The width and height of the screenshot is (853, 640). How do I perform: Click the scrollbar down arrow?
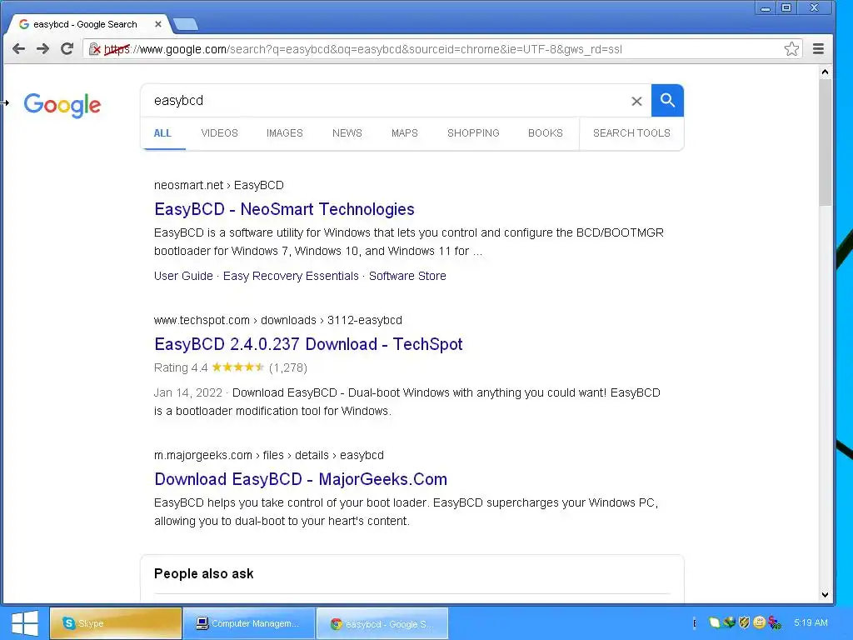[x=825, y=595]
